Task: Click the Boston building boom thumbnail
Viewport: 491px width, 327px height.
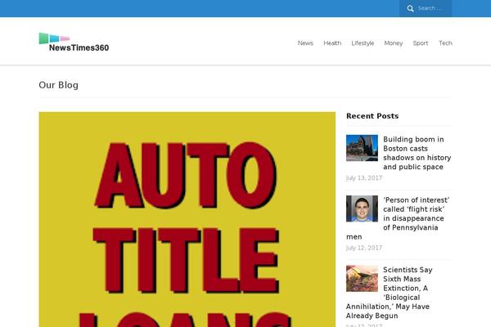Action: click(362, 148)
